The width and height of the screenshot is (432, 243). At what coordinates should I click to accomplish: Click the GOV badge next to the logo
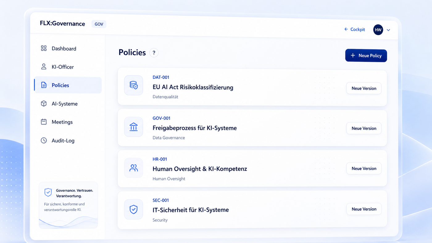click(x=99, y=24)
